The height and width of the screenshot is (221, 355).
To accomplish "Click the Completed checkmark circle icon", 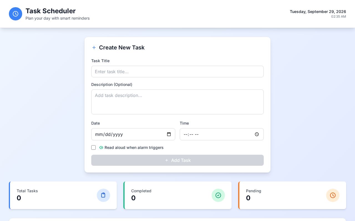I will pyautogui.click(x=218, y=195).
